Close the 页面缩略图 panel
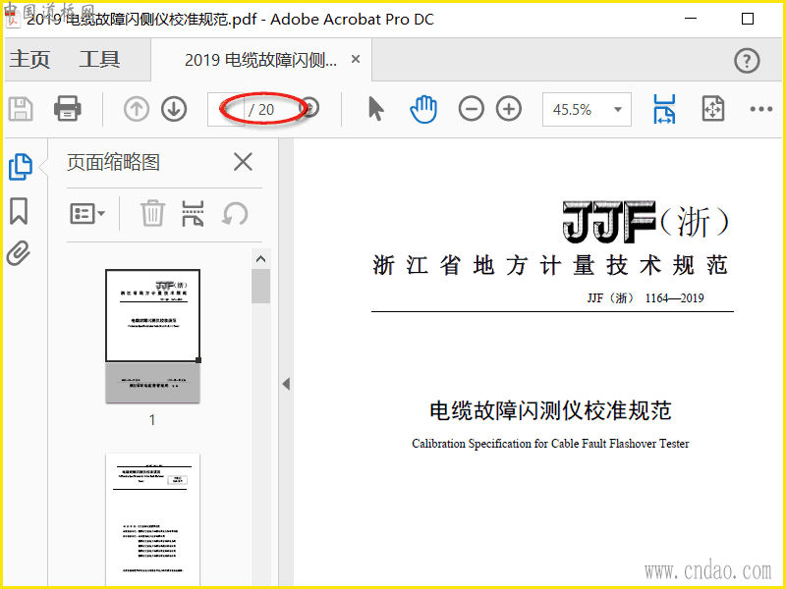This screenshot has width=786, height=589. tap(243, 162)
